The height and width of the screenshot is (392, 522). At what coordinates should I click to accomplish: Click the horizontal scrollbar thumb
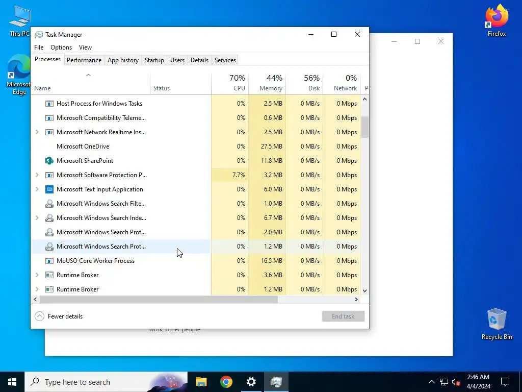point(159,299)
